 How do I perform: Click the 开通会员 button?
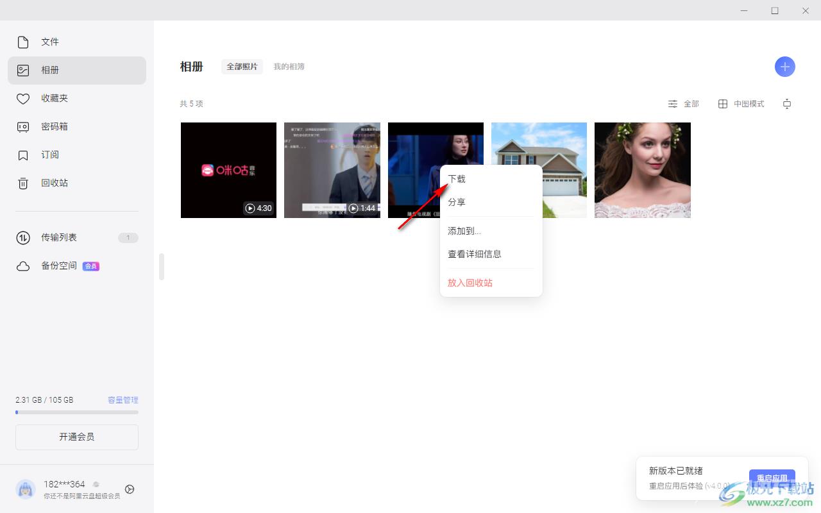[x=77, y=437]
